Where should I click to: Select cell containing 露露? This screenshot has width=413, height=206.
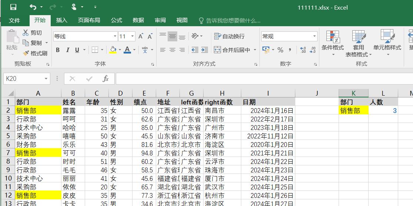click(x=73, y=111)
